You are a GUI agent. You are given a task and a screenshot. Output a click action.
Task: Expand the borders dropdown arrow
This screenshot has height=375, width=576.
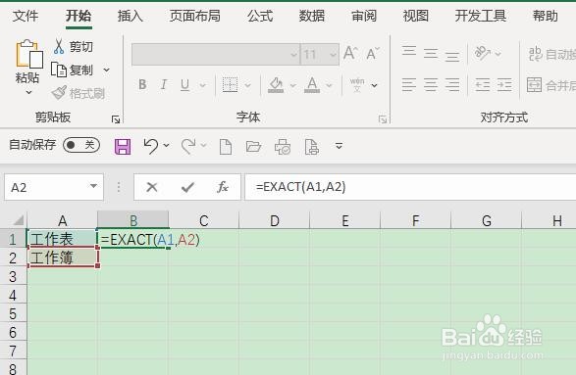point(248,85)
